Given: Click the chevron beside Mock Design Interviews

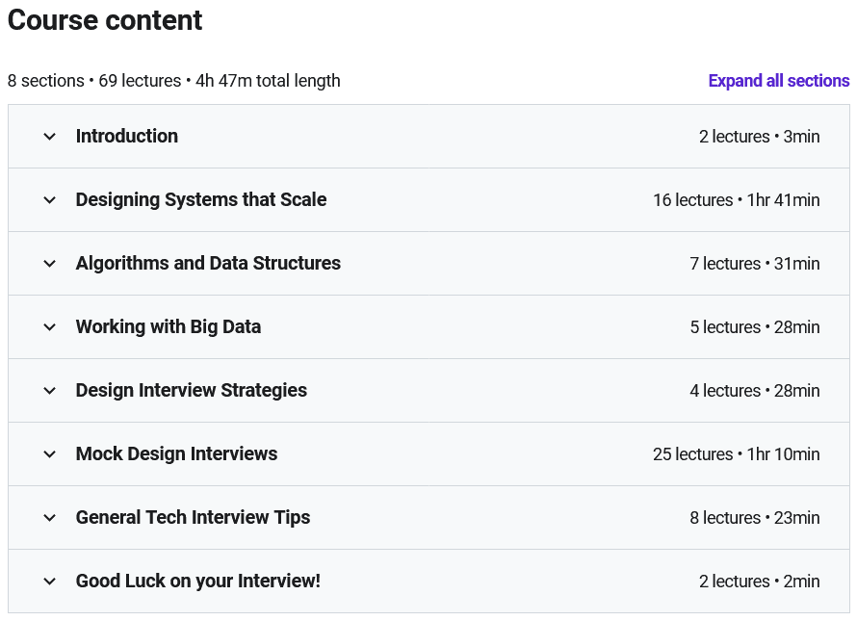Looking at the screenshot, I should point(50,454).
